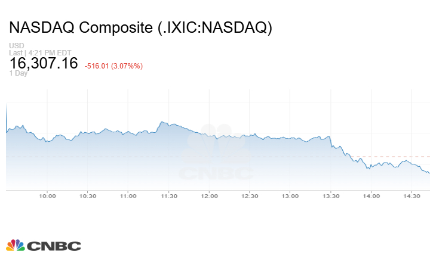430x268 pixels.
Task: Click the 13:00 time axis label
Action: coord(290,196)
